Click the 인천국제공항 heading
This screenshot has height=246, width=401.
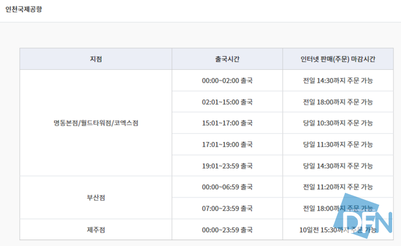pyautogui.click(x=24, y=9)
